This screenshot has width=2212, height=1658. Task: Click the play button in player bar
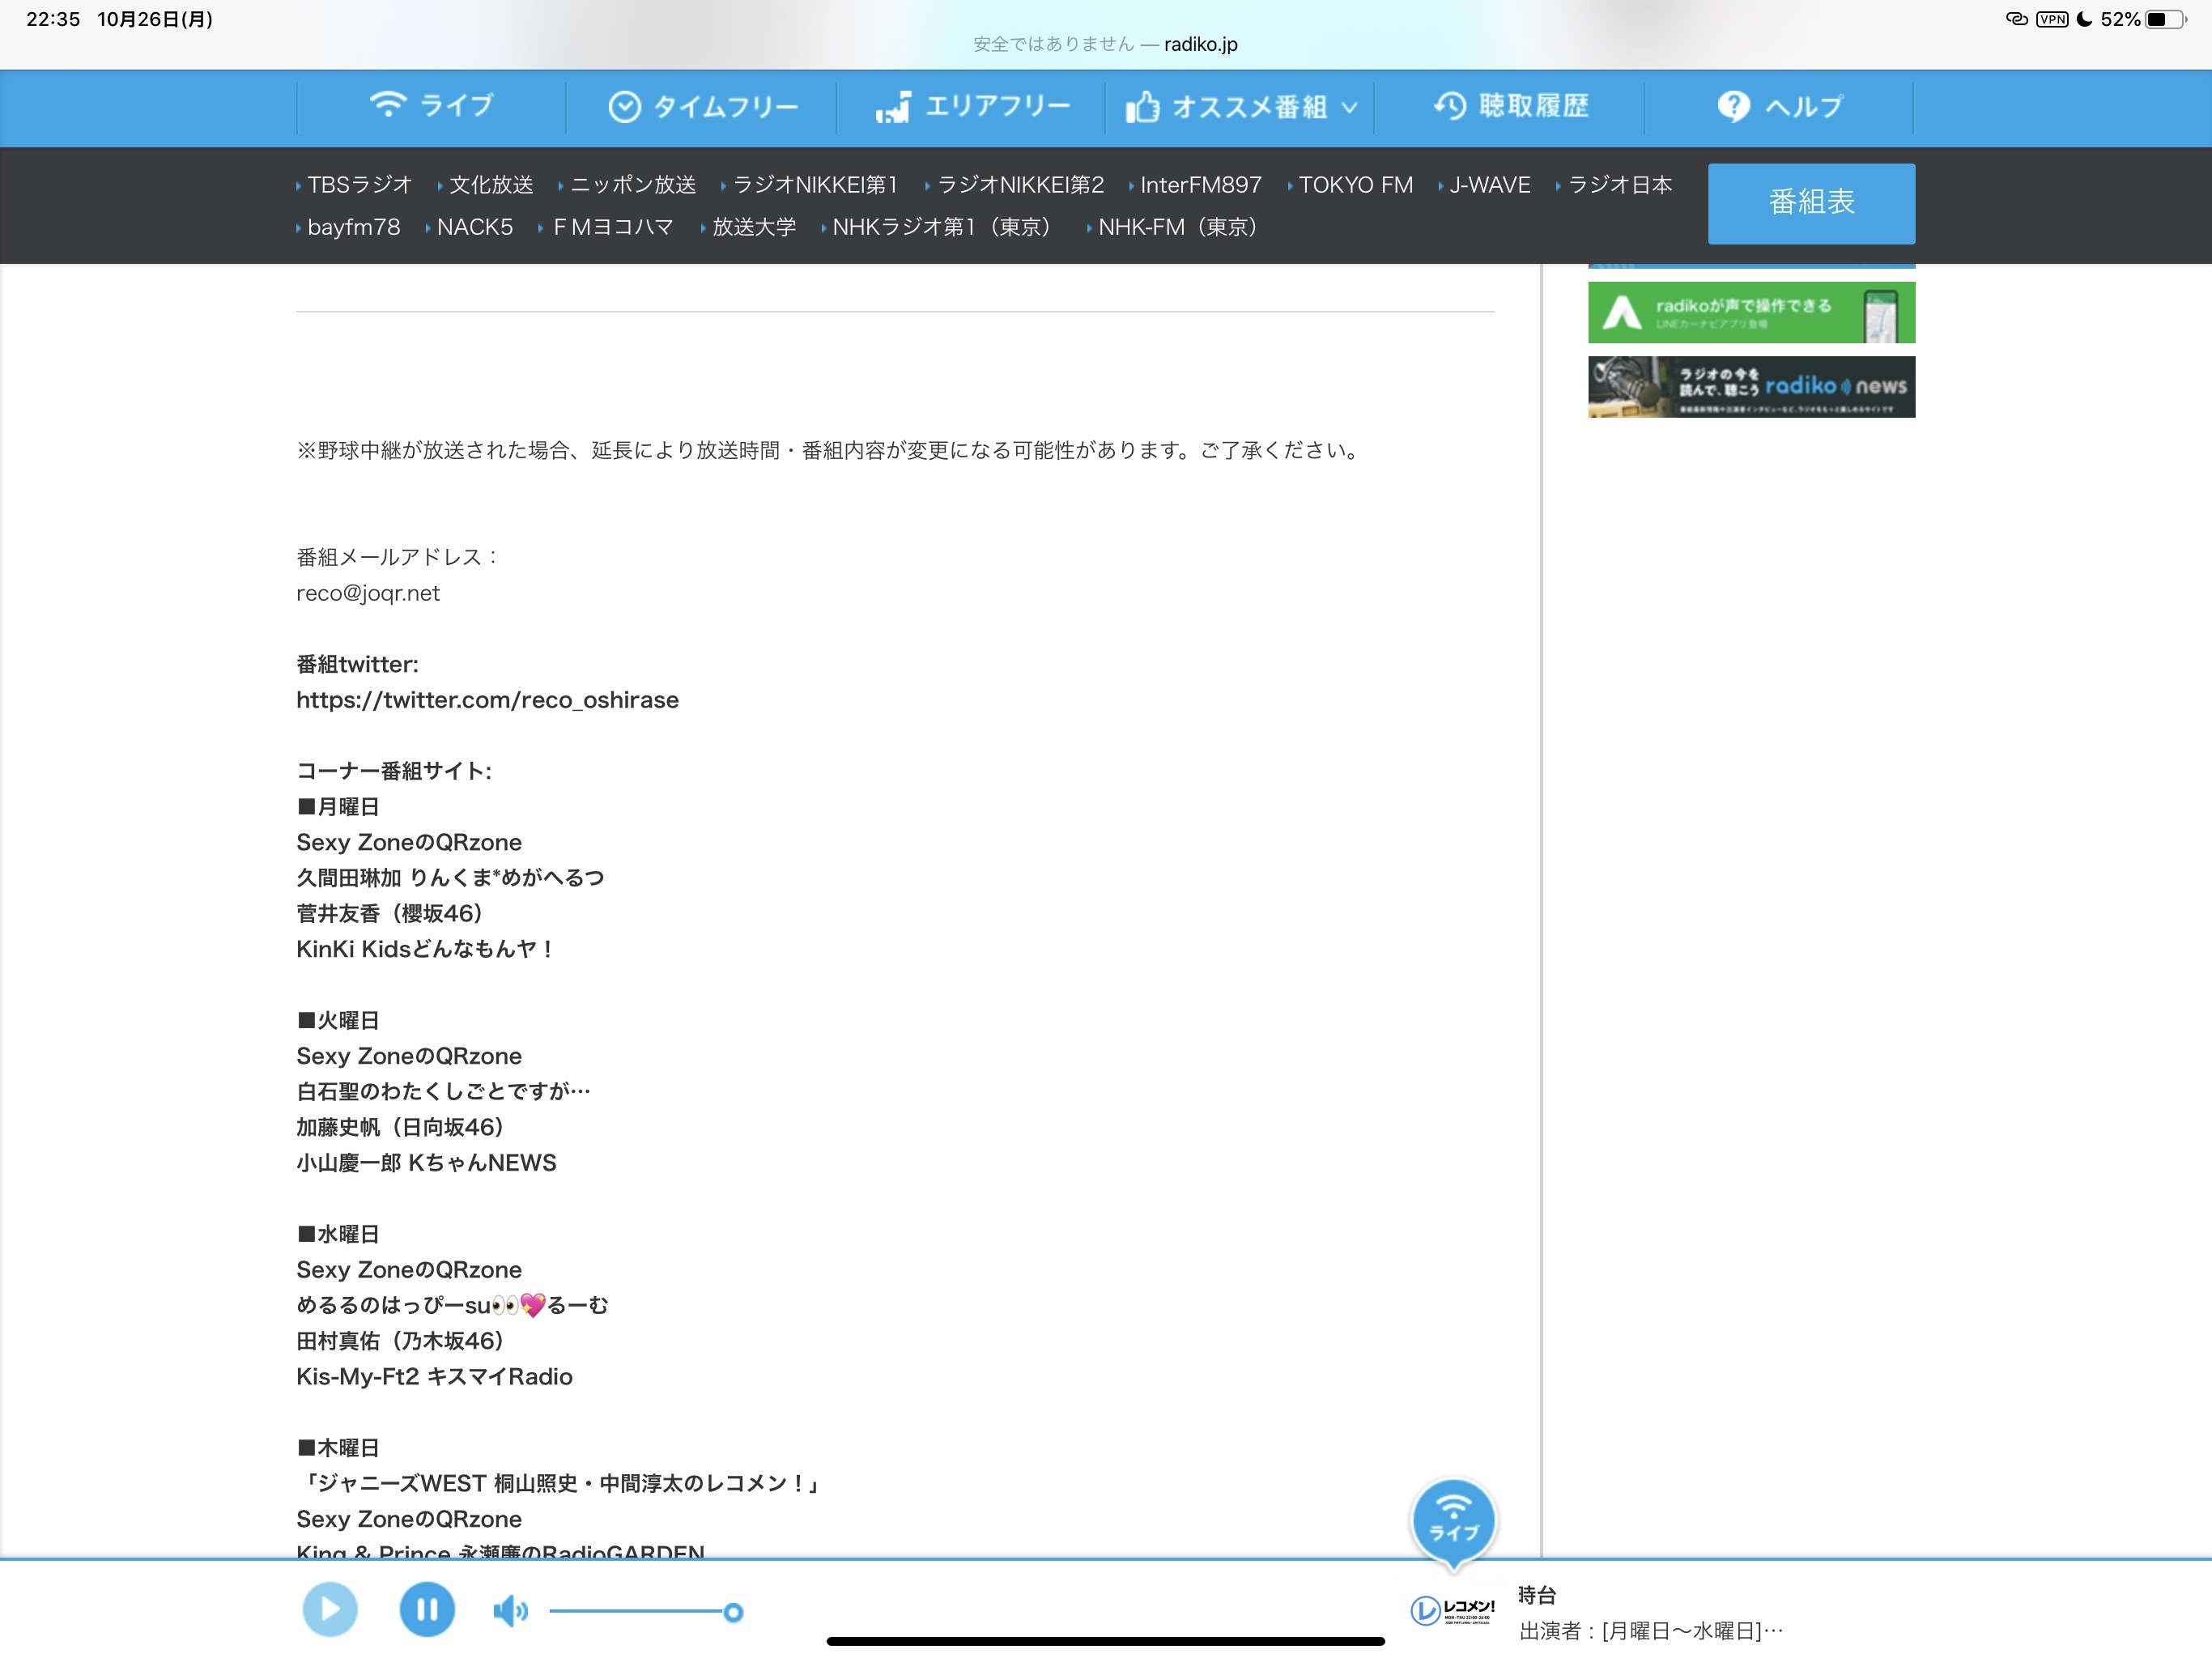[330, 1609]
